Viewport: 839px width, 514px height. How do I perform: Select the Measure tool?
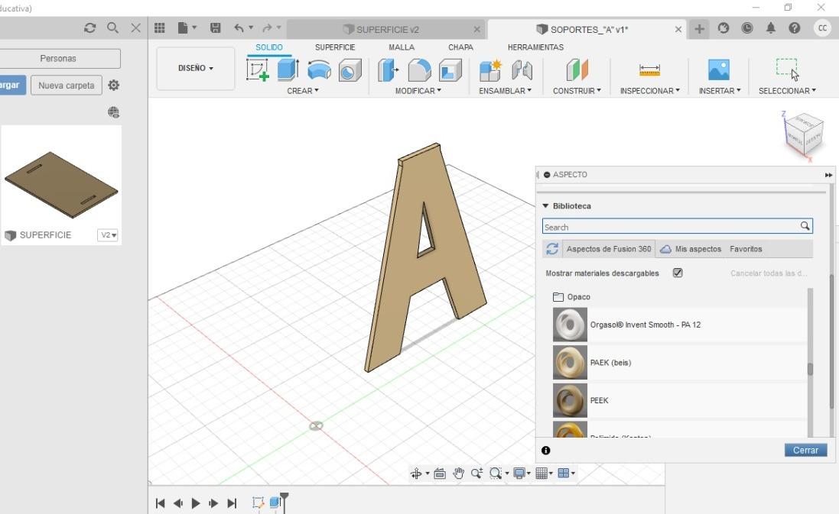pyautogui.click(x=649, y=70)
